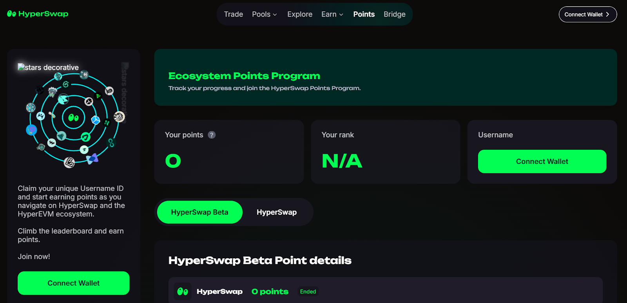The height and width of the screenshot is (303, 627).
Task: Expand the Pools dropdown menu
Action: tap(265, 14)
